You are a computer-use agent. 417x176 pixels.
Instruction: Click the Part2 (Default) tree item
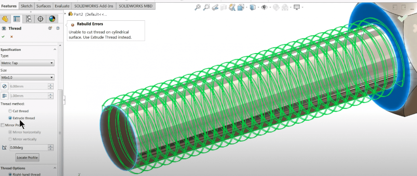pyautogui.click(x=88, y=14)
